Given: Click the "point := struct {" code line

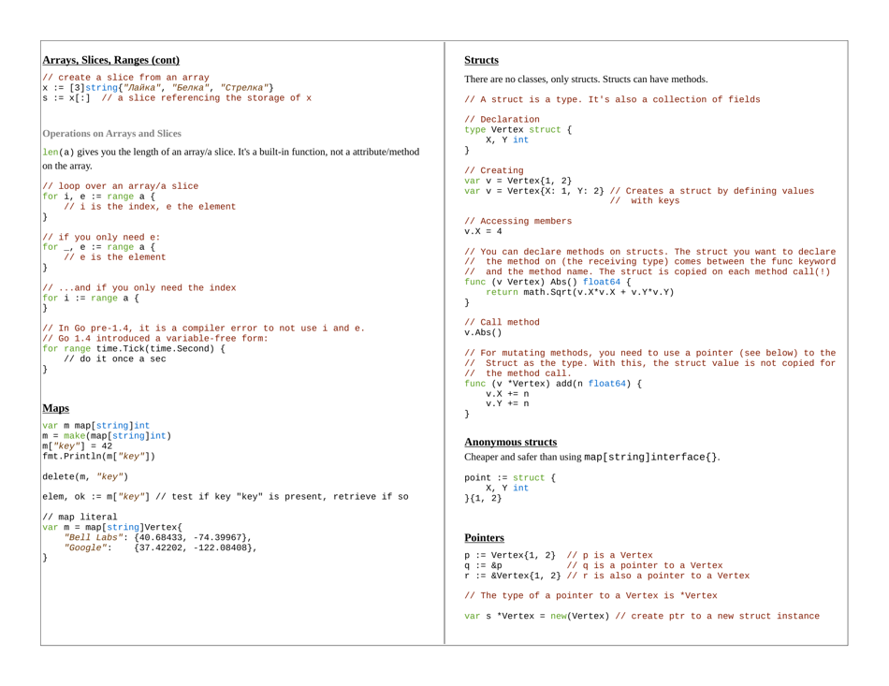Looking at the screenshot, I should pos(510,477).
